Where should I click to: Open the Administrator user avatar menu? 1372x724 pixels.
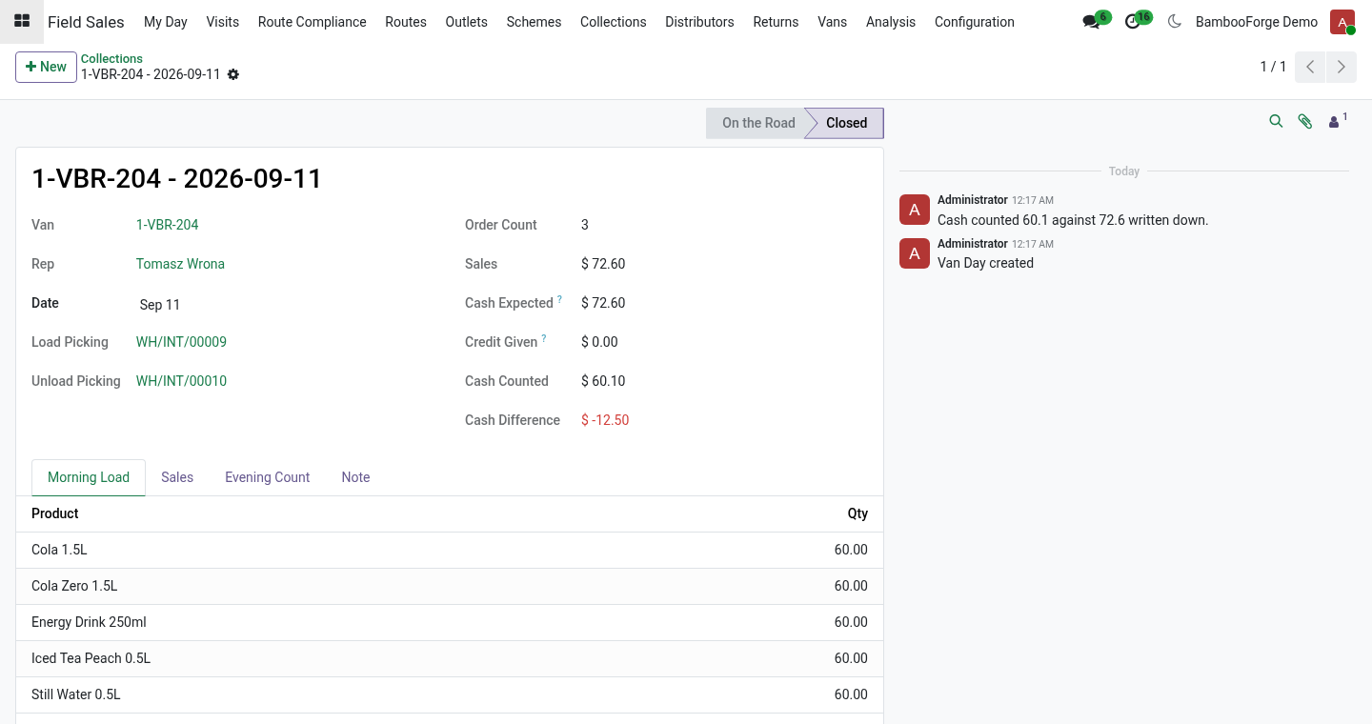click(1342, 22)
